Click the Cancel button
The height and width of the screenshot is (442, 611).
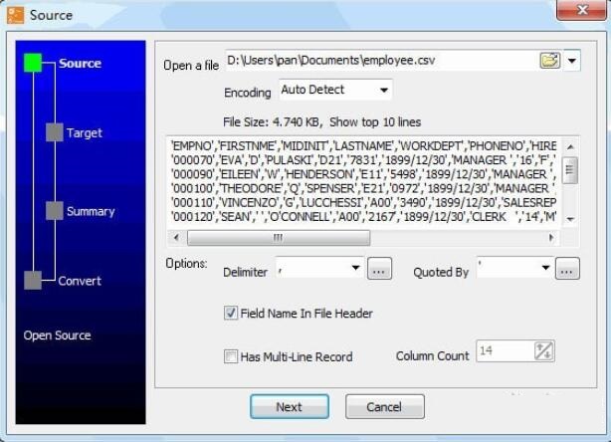[384, 406]
